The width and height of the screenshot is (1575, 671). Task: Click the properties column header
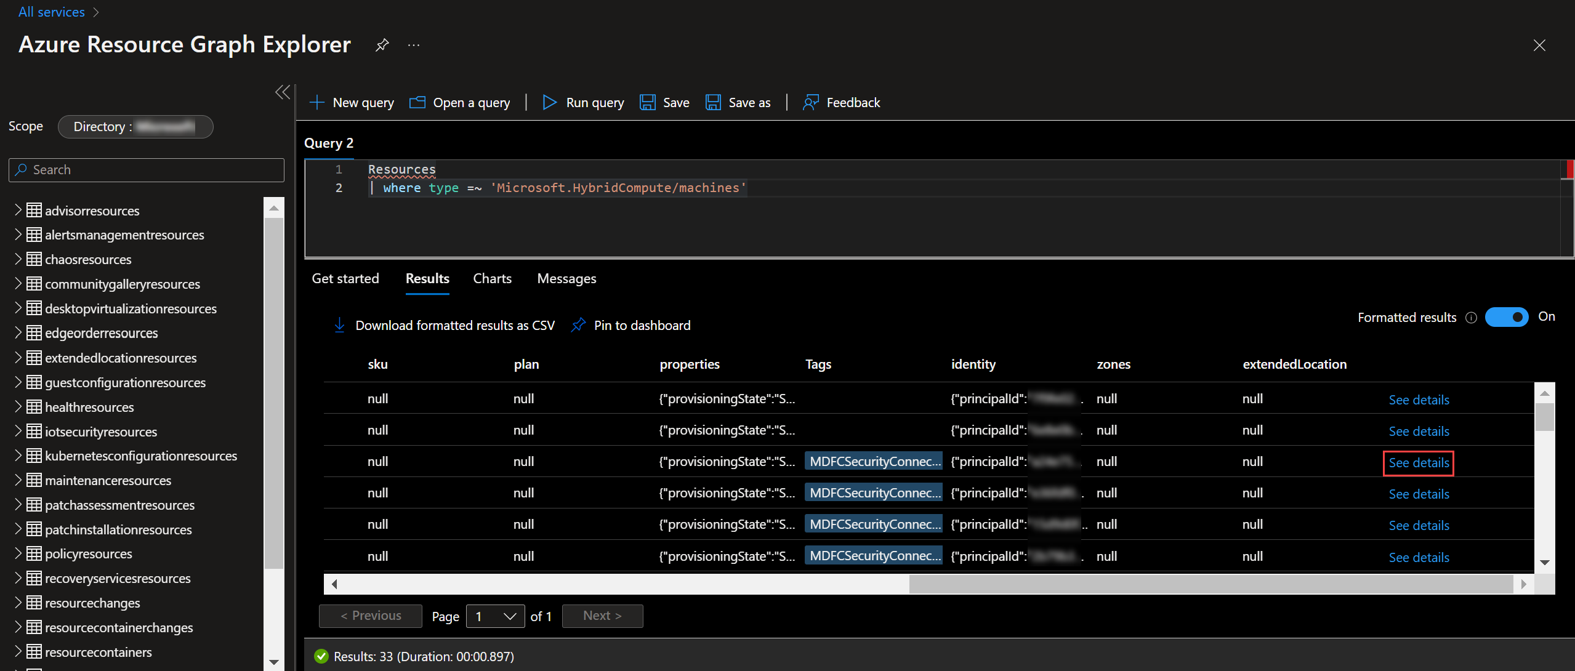(x=690, y=364)
